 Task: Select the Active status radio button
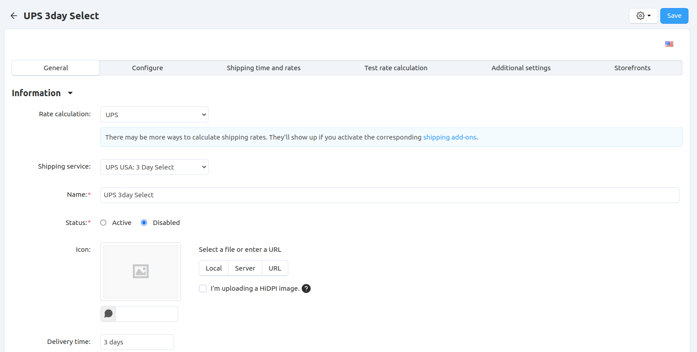(103, 223)
